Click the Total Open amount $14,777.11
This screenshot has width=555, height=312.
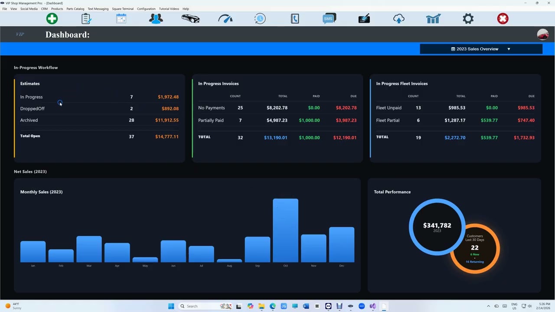[x=167, y=136]
